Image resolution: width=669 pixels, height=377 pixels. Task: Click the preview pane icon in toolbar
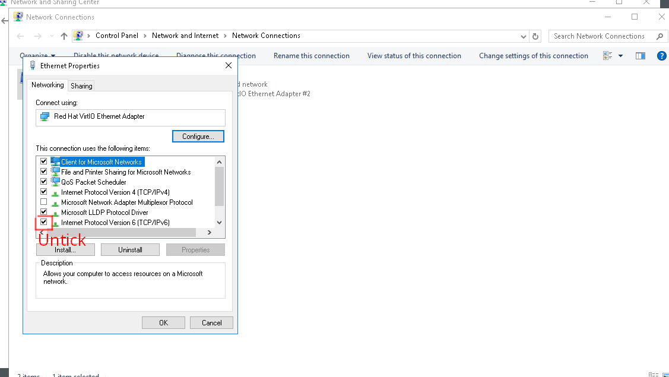[640, 56]
